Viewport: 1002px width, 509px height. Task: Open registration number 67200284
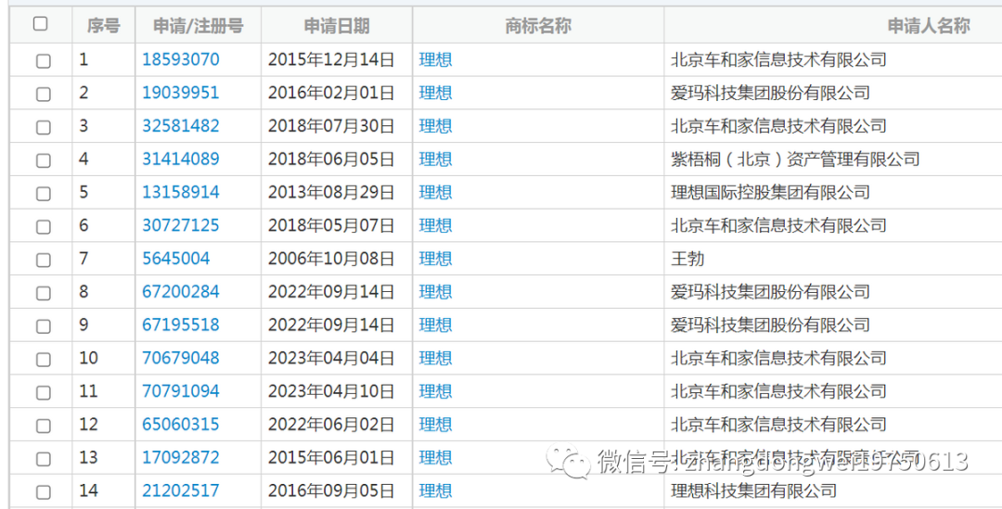tap(180, 292)
